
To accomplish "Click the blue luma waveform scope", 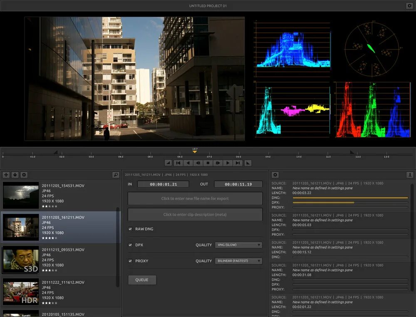I will click(292, 50).
